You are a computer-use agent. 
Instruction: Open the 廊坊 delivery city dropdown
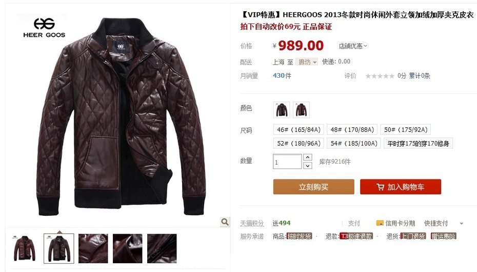[x=307, y=62]
